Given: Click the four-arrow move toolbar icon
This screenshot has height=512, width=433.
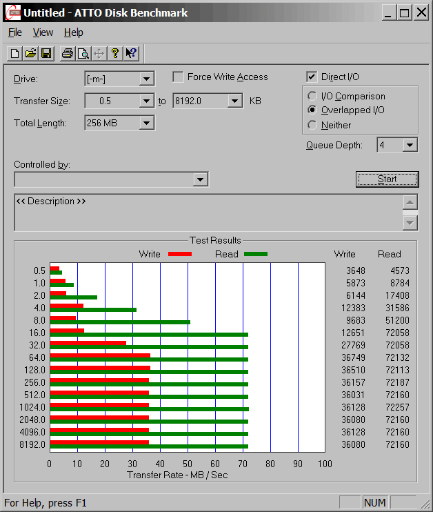Looking at the screenshot, I should tap(99, 53).
